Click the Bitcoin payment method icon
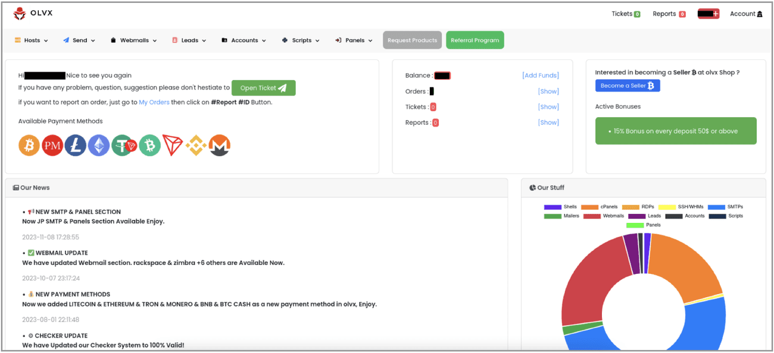 pyautogui.click(x=29, y=146)
